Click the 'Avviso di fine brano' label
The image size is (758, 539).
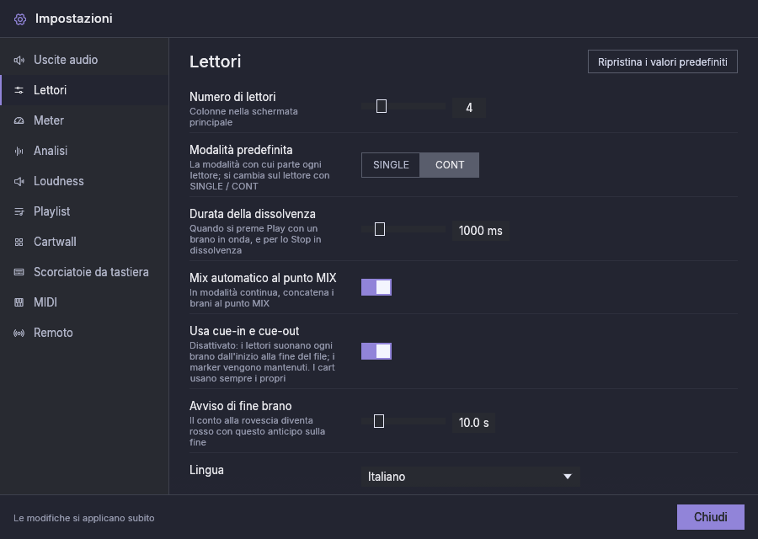(240, 406)
